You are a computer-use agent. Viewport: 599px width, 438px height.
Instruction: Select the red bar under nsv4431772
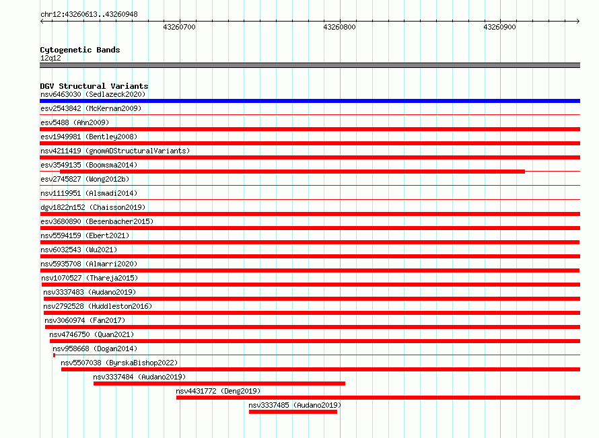378,398
